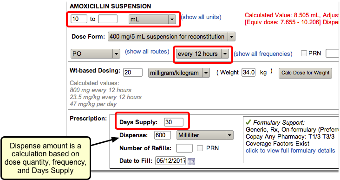This screenshot has height=180, width=340.
Task: Click the Calc Dose for Weight button
Action: click(x=305, y=73)
